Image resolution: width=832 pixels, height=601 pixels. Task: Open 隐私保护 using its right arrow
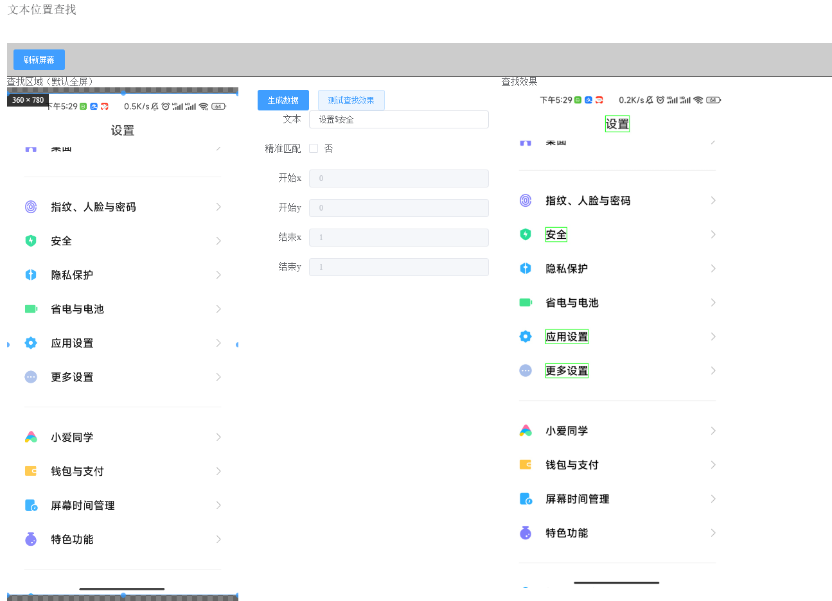[x=218, y=275]
